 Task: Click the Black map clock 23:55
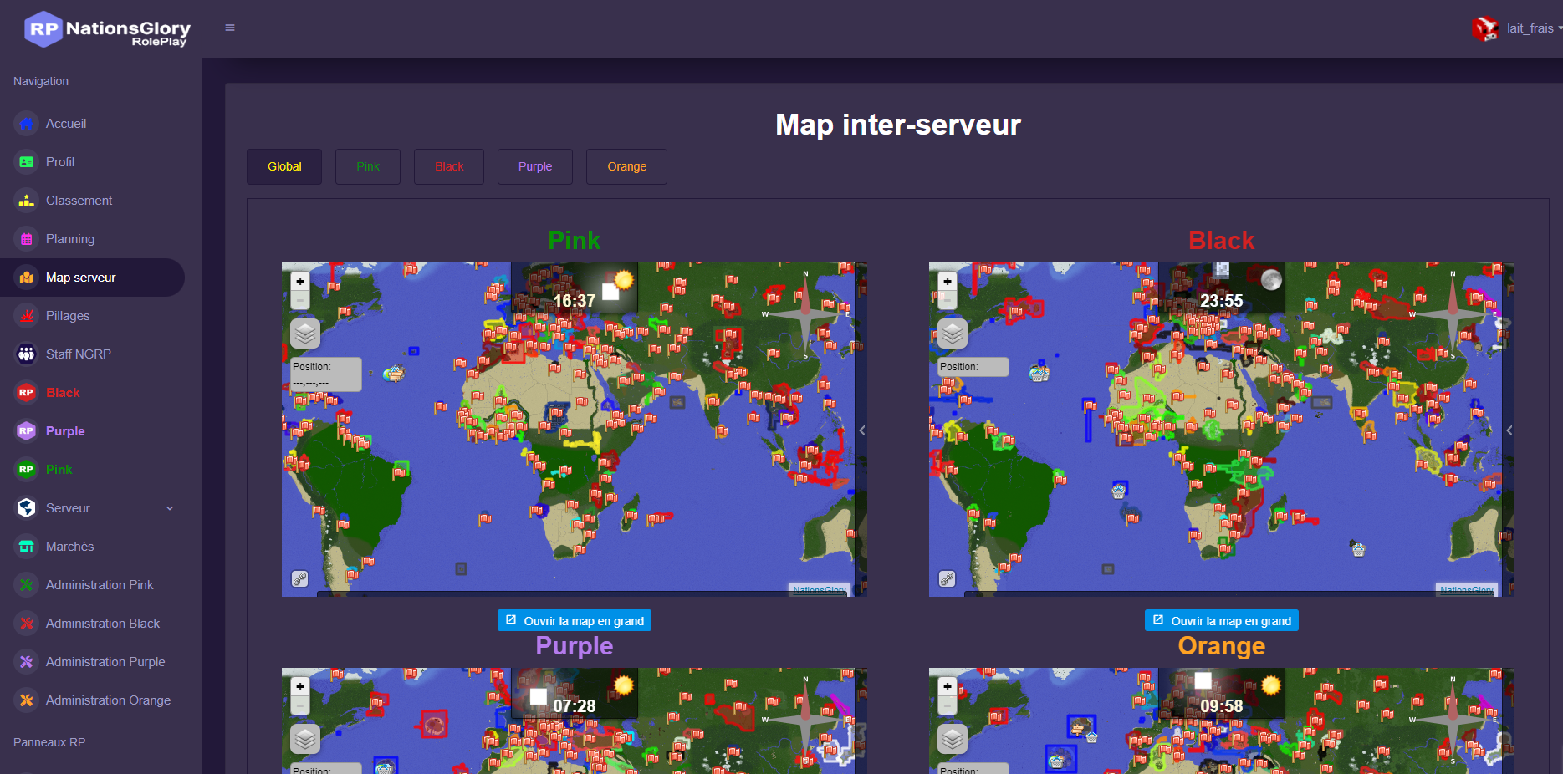[1222, 300]
